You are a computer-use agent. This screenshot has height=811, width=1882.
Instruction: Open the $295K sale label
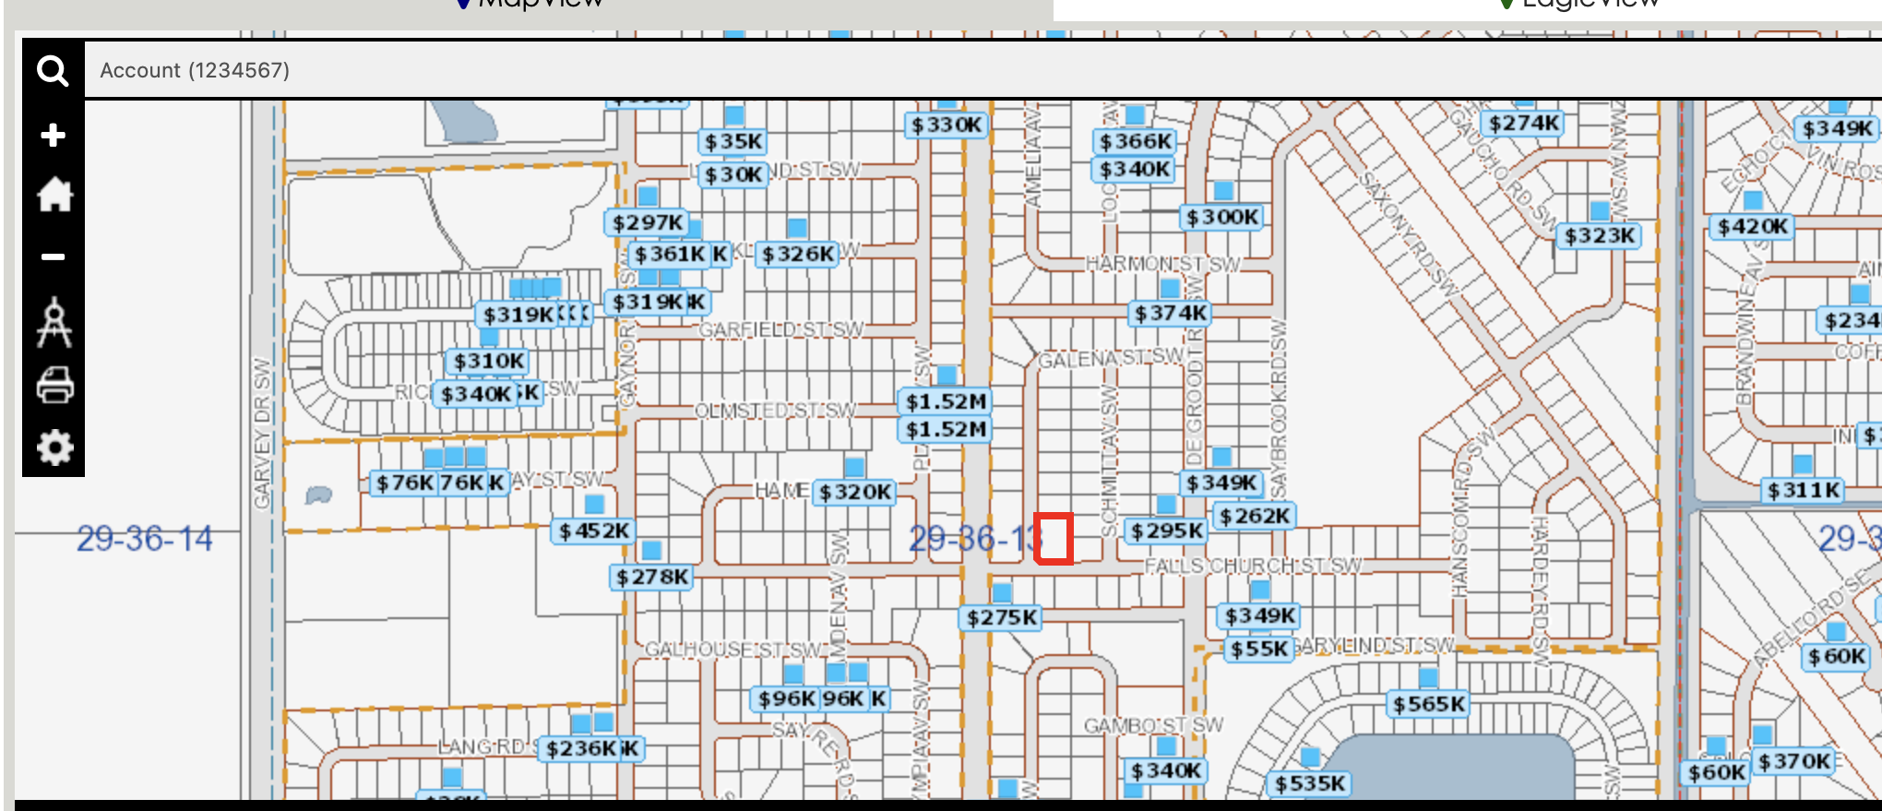[1167, 531]
